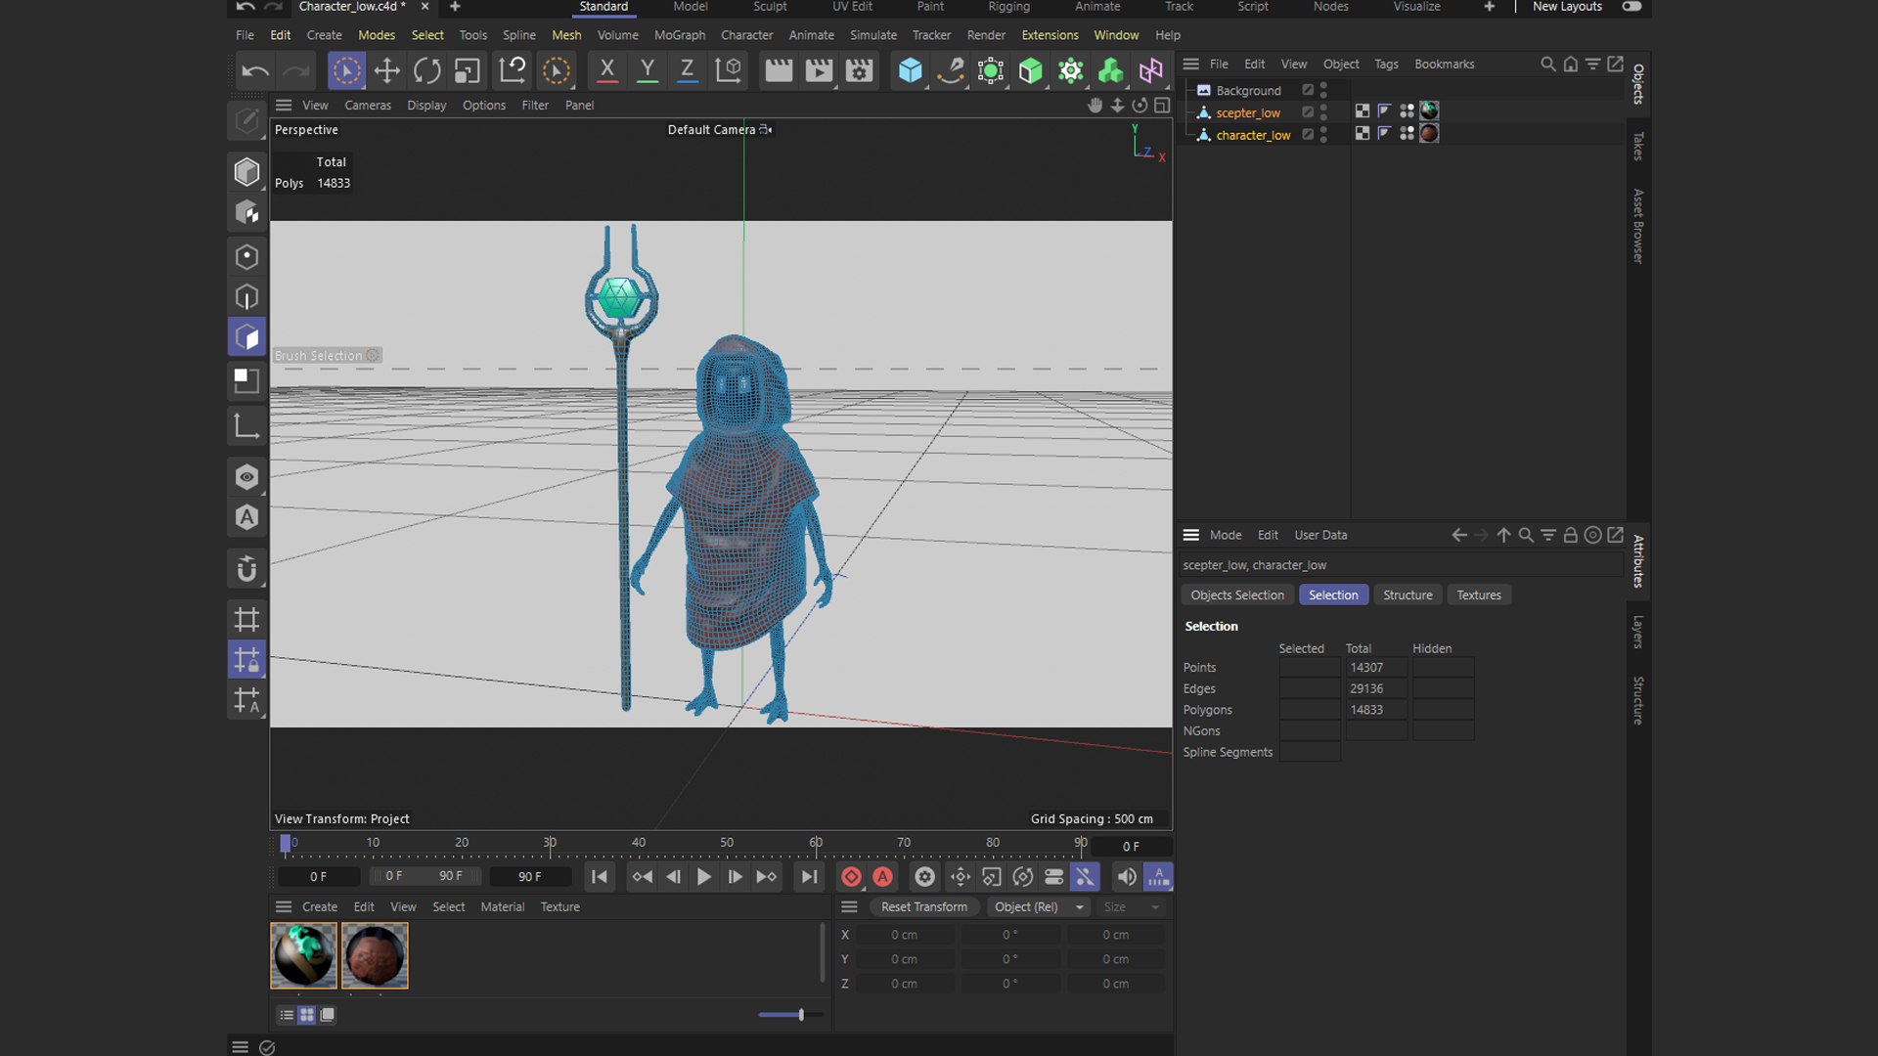Click the X position input field

pyautogui.click(x=905, y=935)
